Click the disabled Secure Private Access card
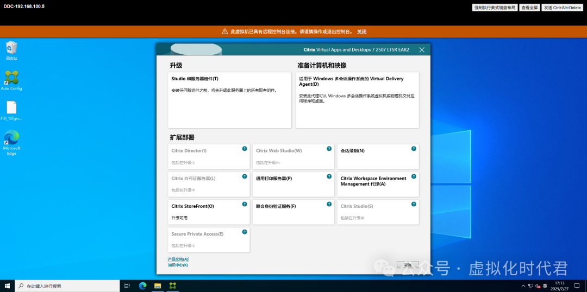The width and height of the screenshot is (587, 292). coord(209,240)
